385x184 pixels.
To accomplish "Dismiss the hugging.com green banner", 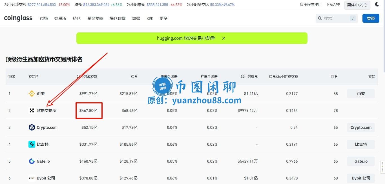I will 224,38.
